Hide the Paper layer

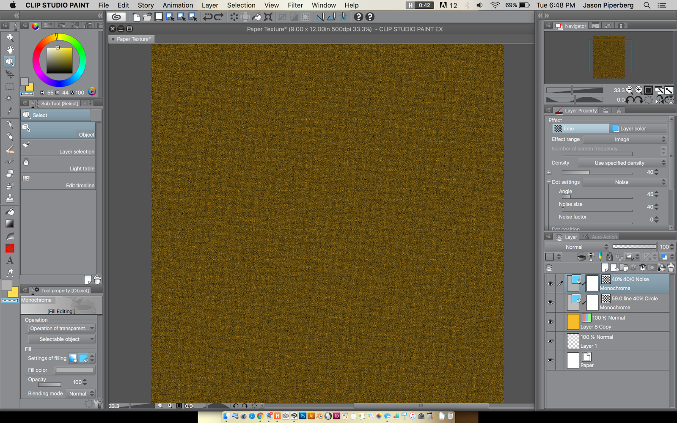tap(550, 360)
